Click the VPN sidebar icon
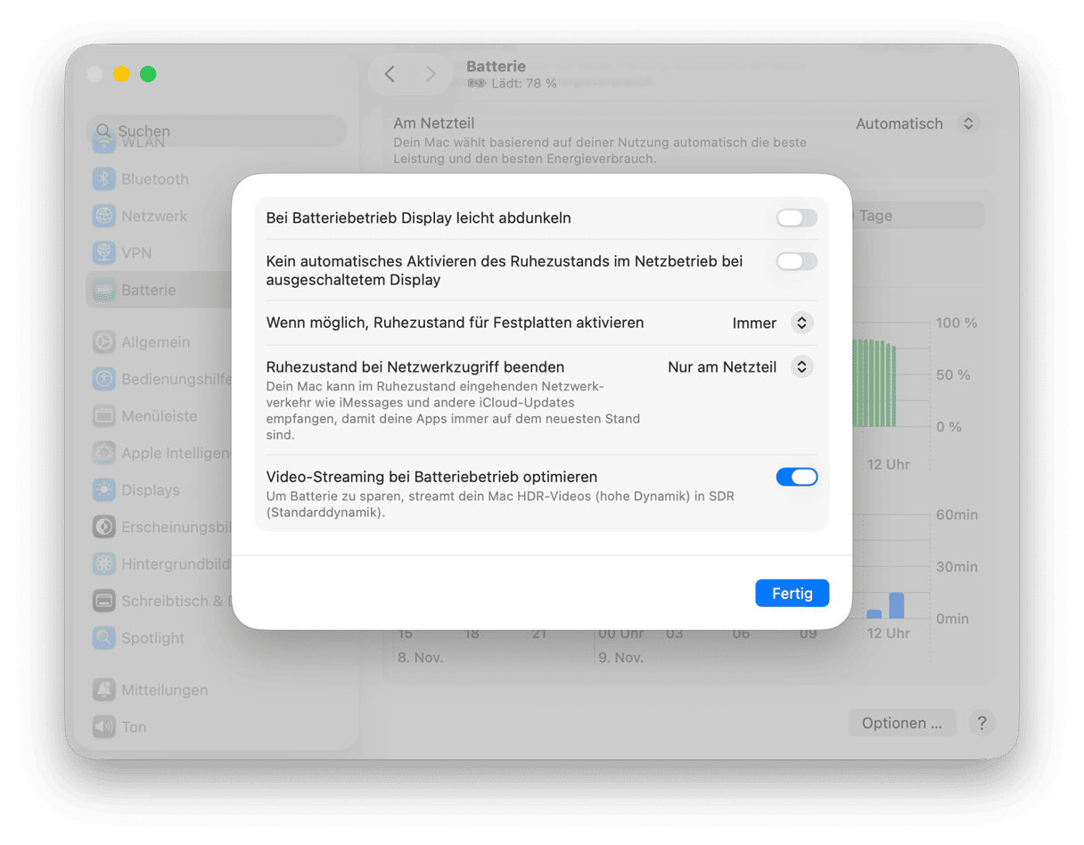Image resolution: width=1084 pixels, height=845 pixels. (x=104, y=253)
